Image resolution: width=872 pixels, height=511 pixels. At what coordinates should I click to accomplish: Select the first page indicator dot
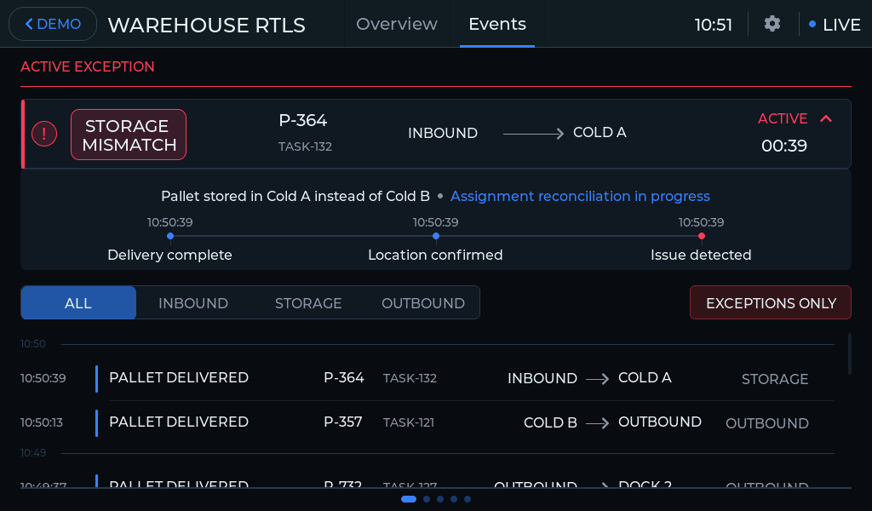click(x=409, y=499)
